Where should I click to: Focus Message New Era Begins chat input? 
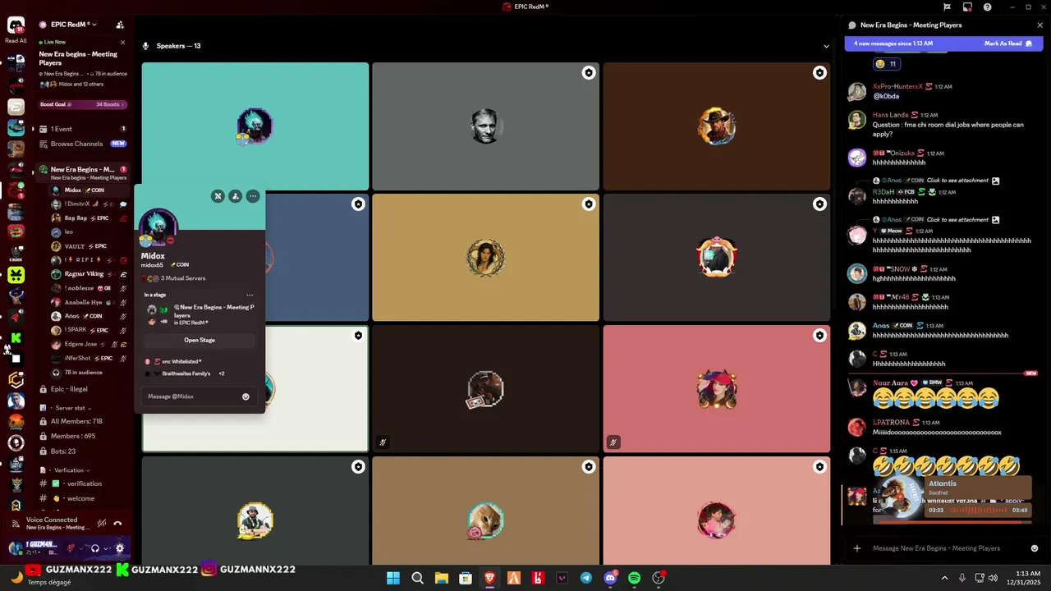coord(944,548)
